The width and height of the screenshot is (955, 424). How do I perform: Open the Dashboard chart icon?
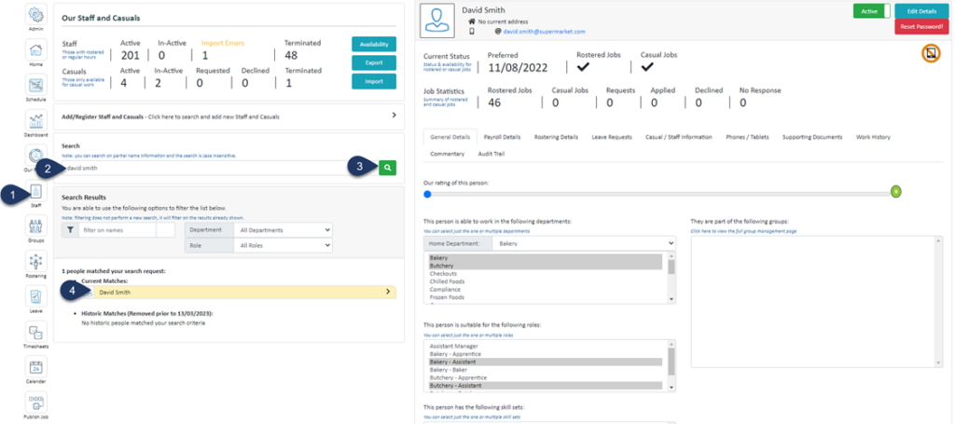tap(36, 120)
